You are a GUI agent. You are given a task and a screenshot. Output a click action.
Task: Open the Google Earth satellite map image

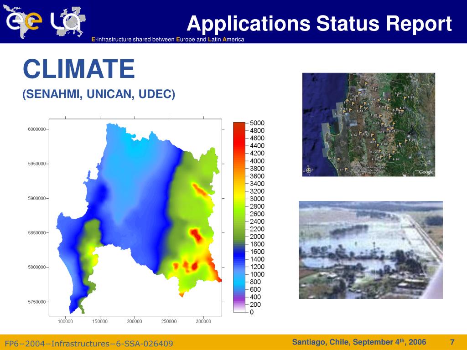point(368,125)
